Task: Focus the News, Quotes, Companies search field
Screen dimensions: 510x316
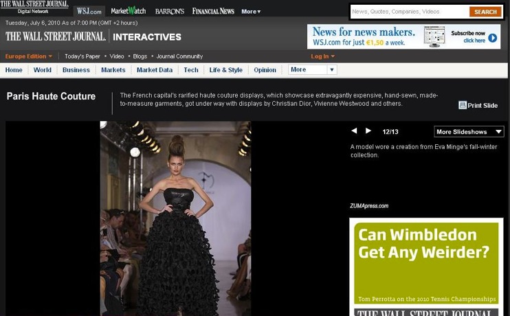Action: point(410,12)
